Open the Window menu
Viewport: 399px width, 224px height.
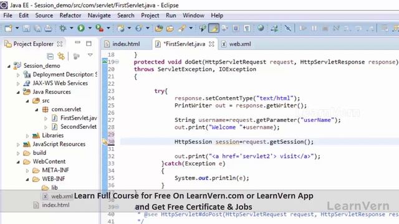pos(193,16)
